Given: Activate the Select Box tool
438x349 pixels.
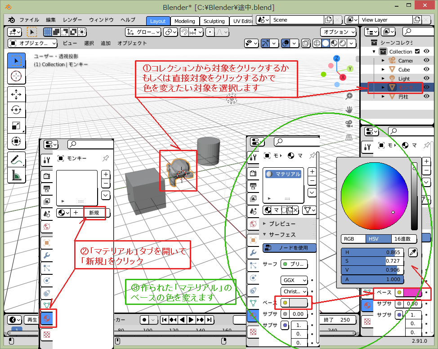Looking at the screenshot, I should tap(16, 61).
